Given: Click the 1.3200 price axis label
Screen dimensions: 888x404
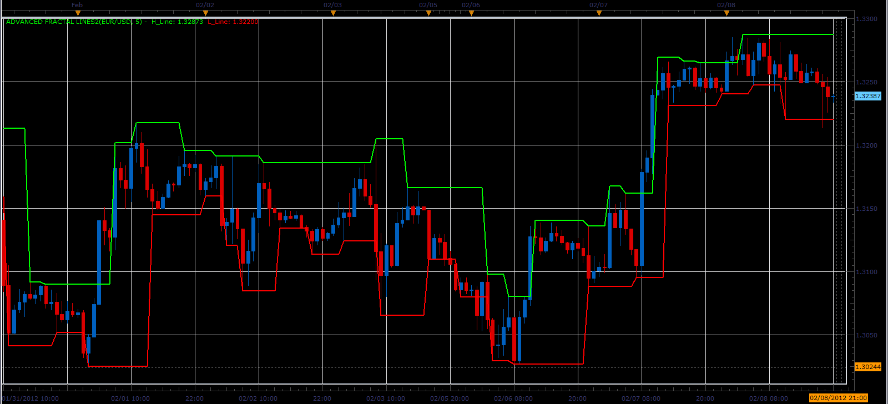Looking at the screenshot, I should click(866, 145).
